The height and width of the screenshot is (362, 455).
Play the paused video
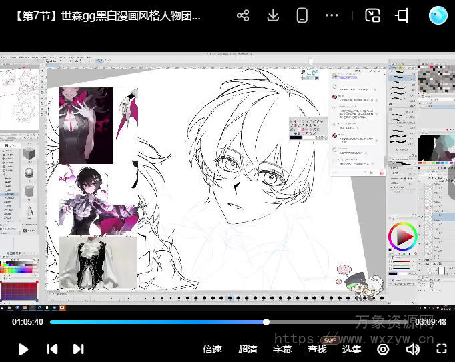tap(23, 349)
